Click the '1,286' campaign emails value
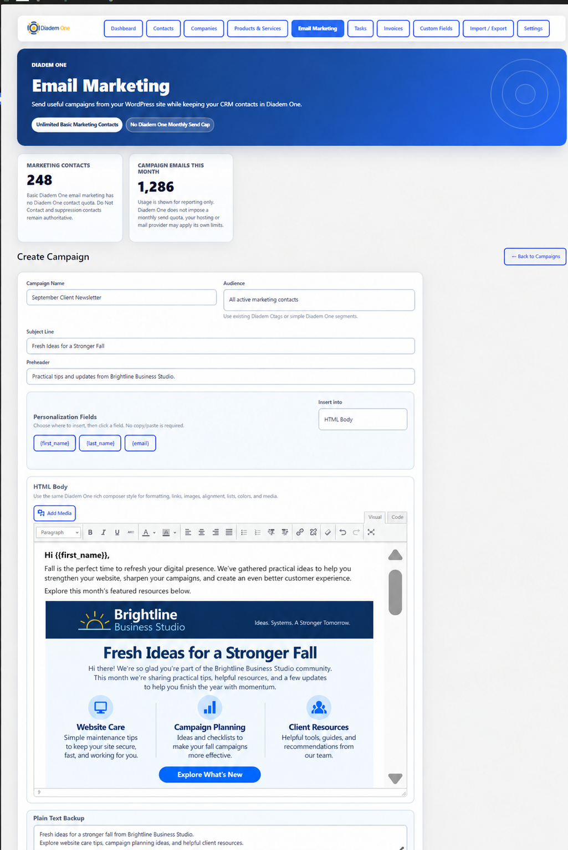 [156, 187]
